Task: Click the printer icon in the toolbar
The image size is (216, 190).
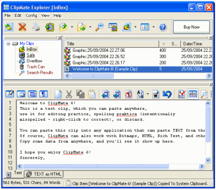Action: click(36, 27)
